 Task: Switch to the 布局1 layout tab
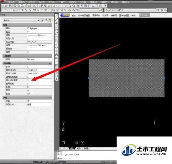pyautogui.click(x=79, y=149)
